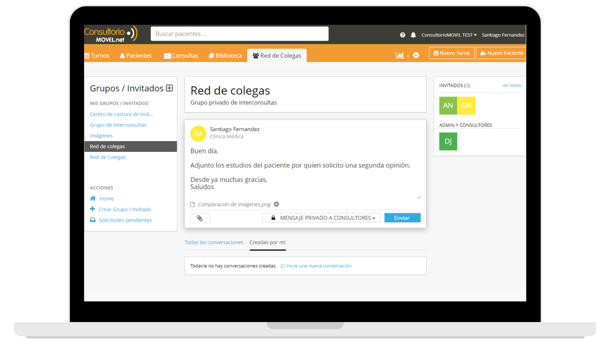Open notifications bell icon
The height and width of the screenshot is (343, 610).
(413, 35)
